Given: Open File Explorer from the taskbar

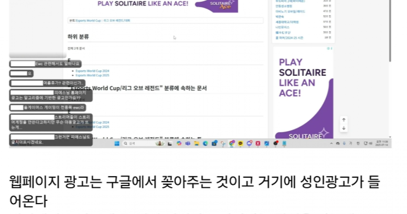Looking at the screenshot, I should (x=196, y=144).
